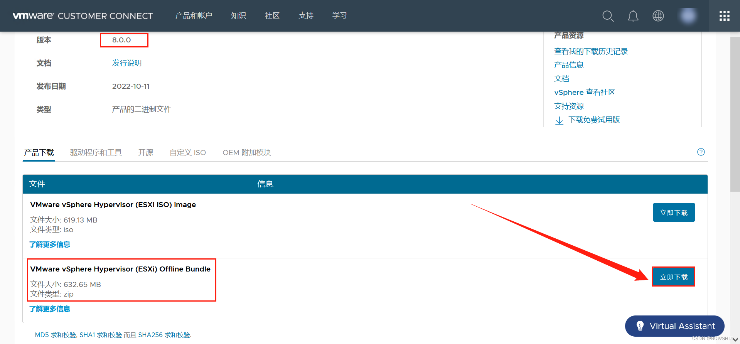Open the Virtual Assistant chat
This screenshot has width=740, height=344.
pyautogui.click(x=674, y=326)
